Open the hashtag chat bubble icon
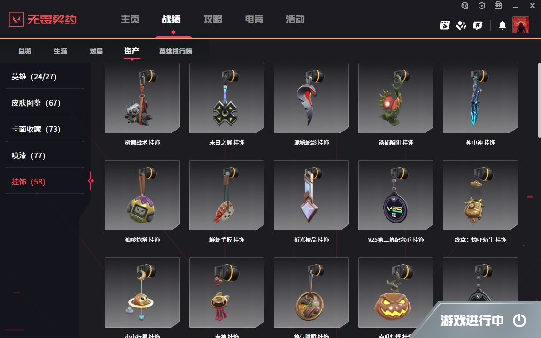541x338 pixels. [478, 25]
